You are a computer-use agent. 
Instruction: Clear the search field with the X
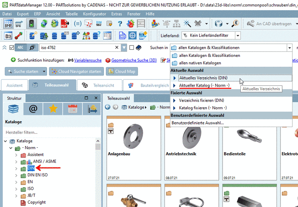[x=117, y=47]
